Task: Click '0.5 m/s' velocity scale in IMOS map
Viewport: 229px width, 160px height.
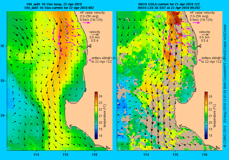Action: pos(205,37)
